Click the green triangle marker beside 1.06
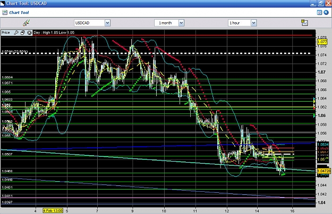The width and height of the screenshot is (332, 214). click(314, 115)
